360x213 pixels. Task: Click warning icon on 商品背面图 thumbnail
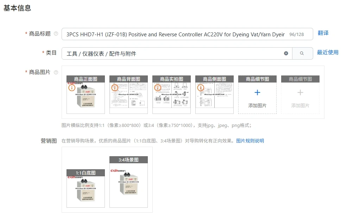click(115, 88)
